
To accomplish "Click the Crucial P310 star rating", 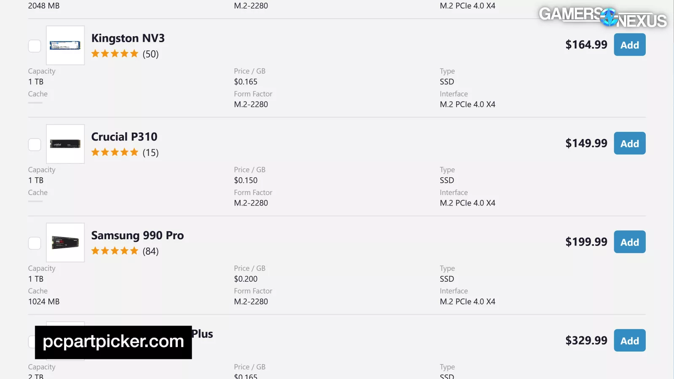I will (x=115, y=152).
